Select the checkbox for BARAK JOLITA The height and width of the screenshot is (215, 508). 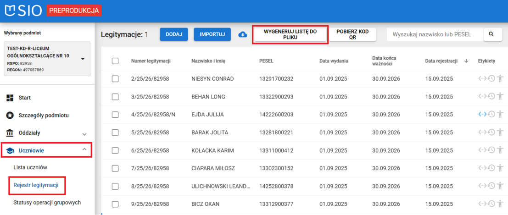(115, 132)
